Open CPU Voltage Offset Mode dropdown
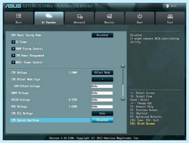The height and width of the screenshot is (143, 189). [x=102, y=72]
